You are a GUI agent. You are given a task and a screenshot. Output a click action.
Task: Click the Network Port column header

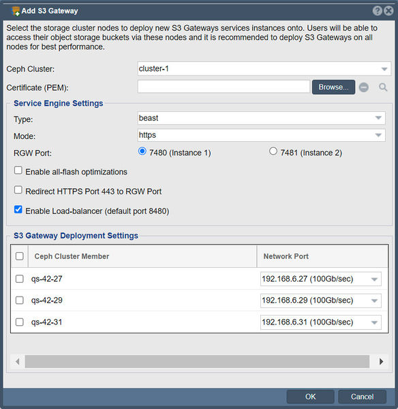pyautogui.click(x=322, y=256)
